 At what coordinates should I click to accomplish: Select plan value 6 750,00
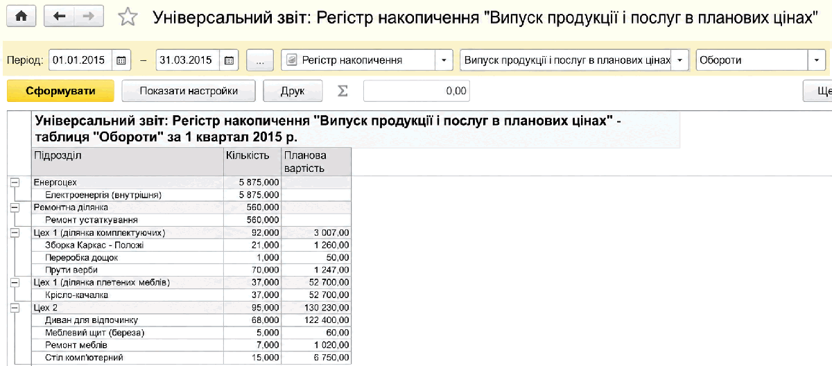316,357
